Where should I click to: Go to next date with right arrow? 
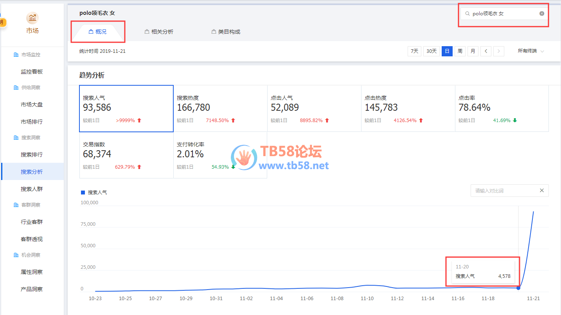pos(498,51)
